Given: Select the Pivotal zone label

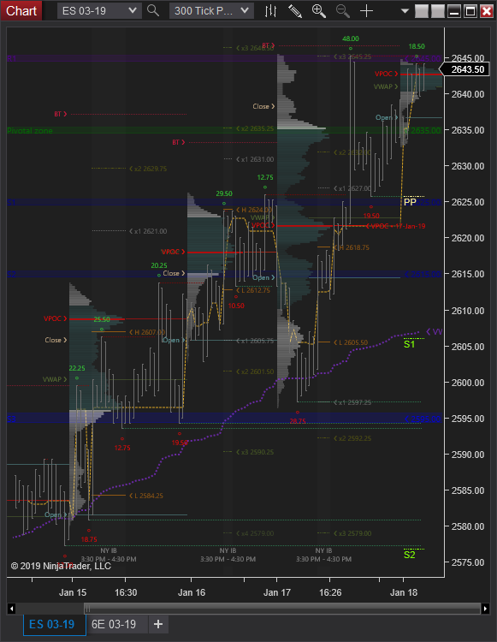Looking at the screenshot, I should click(30, 131).
